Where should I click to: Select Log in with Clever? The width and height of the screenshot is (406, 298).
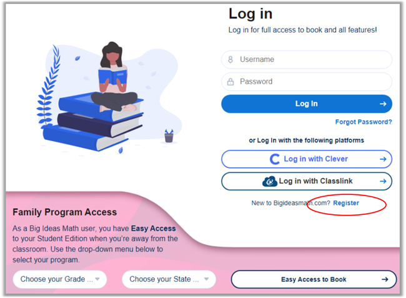(x=307, y=159)
